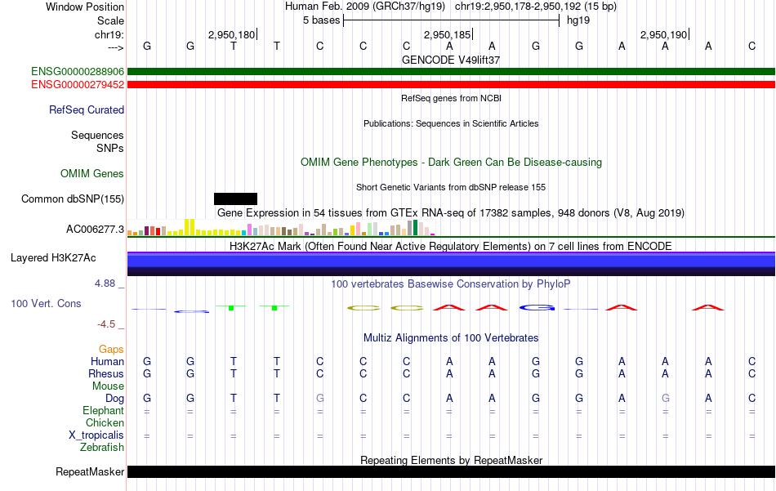Click the 2,950,185 position marker
Image resolution: width=776 pixels, height=491 pixels.
coord(447,34)
